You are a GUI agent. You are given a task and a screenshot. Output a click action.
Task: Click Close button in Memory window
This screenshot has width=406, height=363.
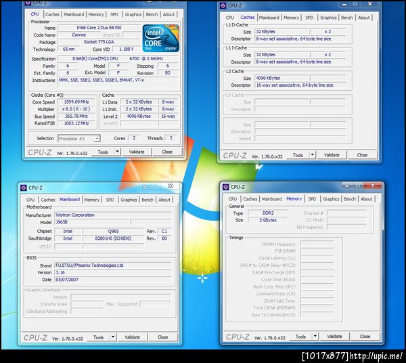coord(365,337)
